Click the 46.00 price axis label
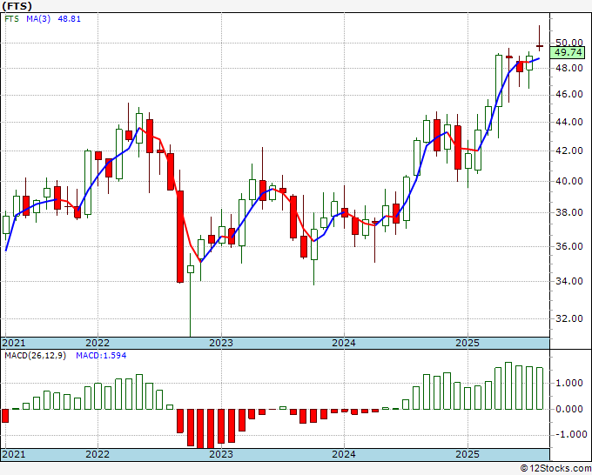The image size is (592, 475). click(x=569, y=94)
